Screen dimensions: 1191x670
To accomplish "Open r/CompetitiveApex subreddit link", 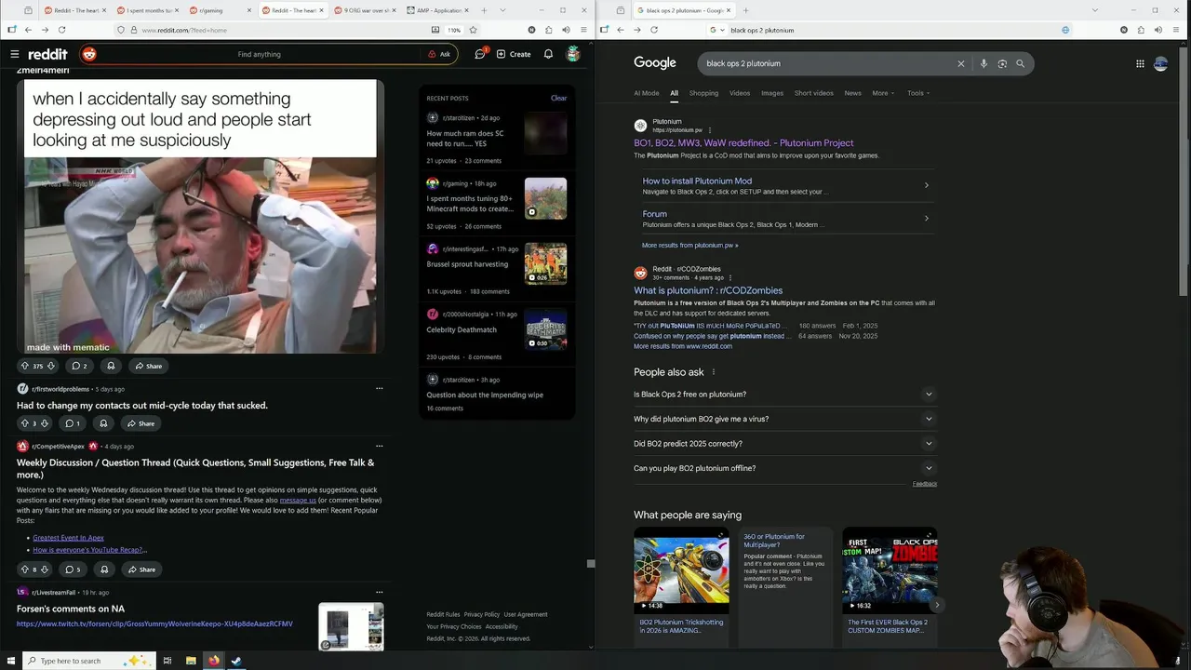I will (58, 447).
